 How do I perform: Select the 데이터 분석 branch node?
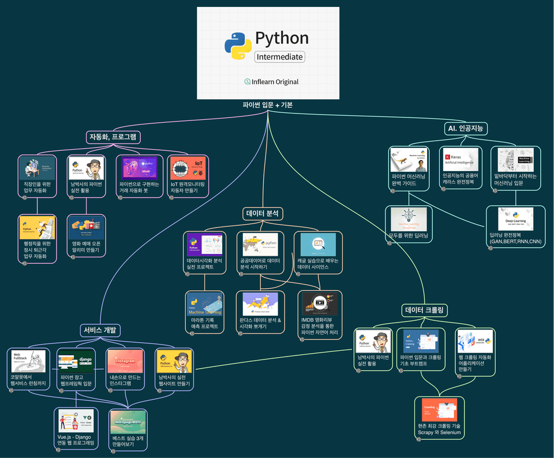pos(263,214)
